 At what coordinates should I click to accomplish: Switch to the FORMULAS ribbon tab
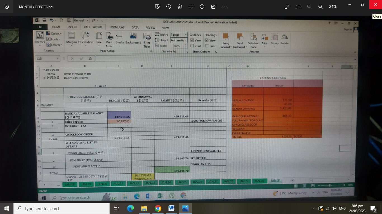point(117,27)
